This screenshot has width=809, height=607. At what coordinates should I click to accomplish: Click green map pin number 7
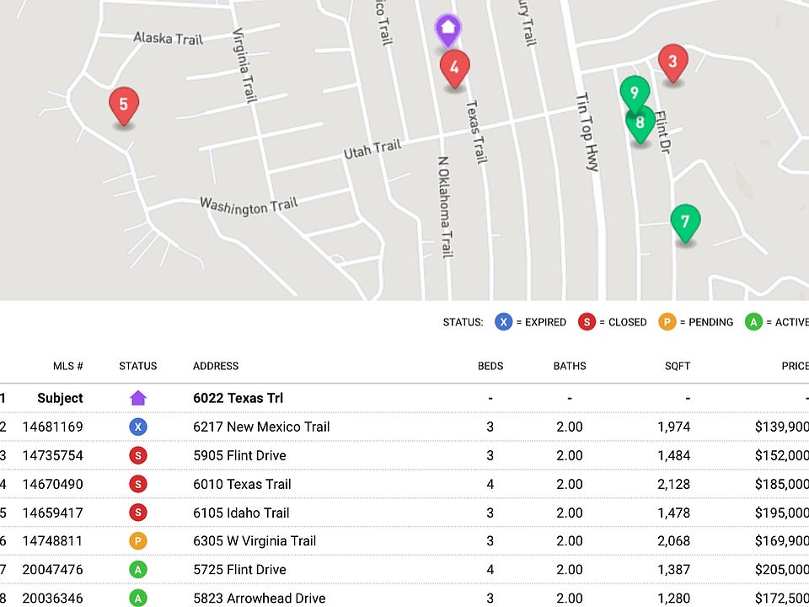[685, 223]
